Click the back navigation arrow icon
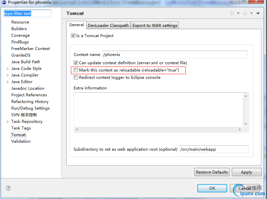This screenshot has width=267, height=199. coord(232,13)
